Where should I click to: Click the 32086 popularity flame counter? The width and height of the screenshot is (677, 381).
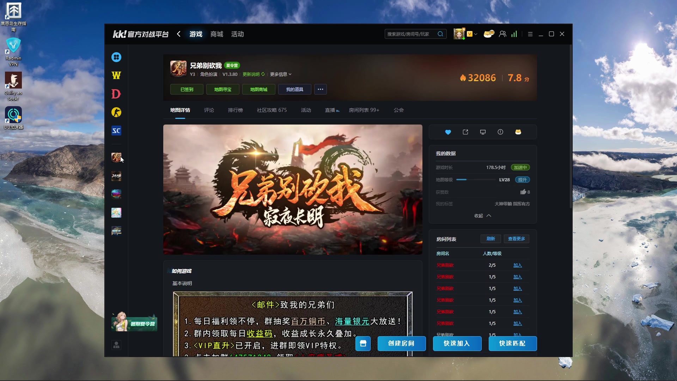478,78
